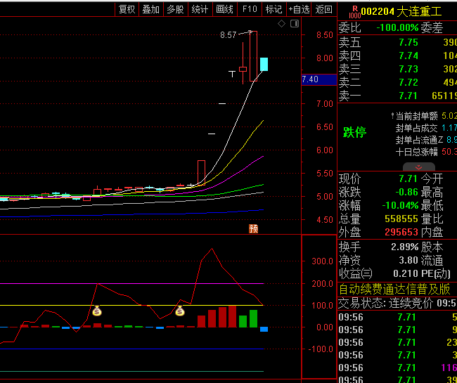Click the cyan candlestick on the chart
Image resolution: width=457 pixels, height=383 pixels.
point(264,64)
